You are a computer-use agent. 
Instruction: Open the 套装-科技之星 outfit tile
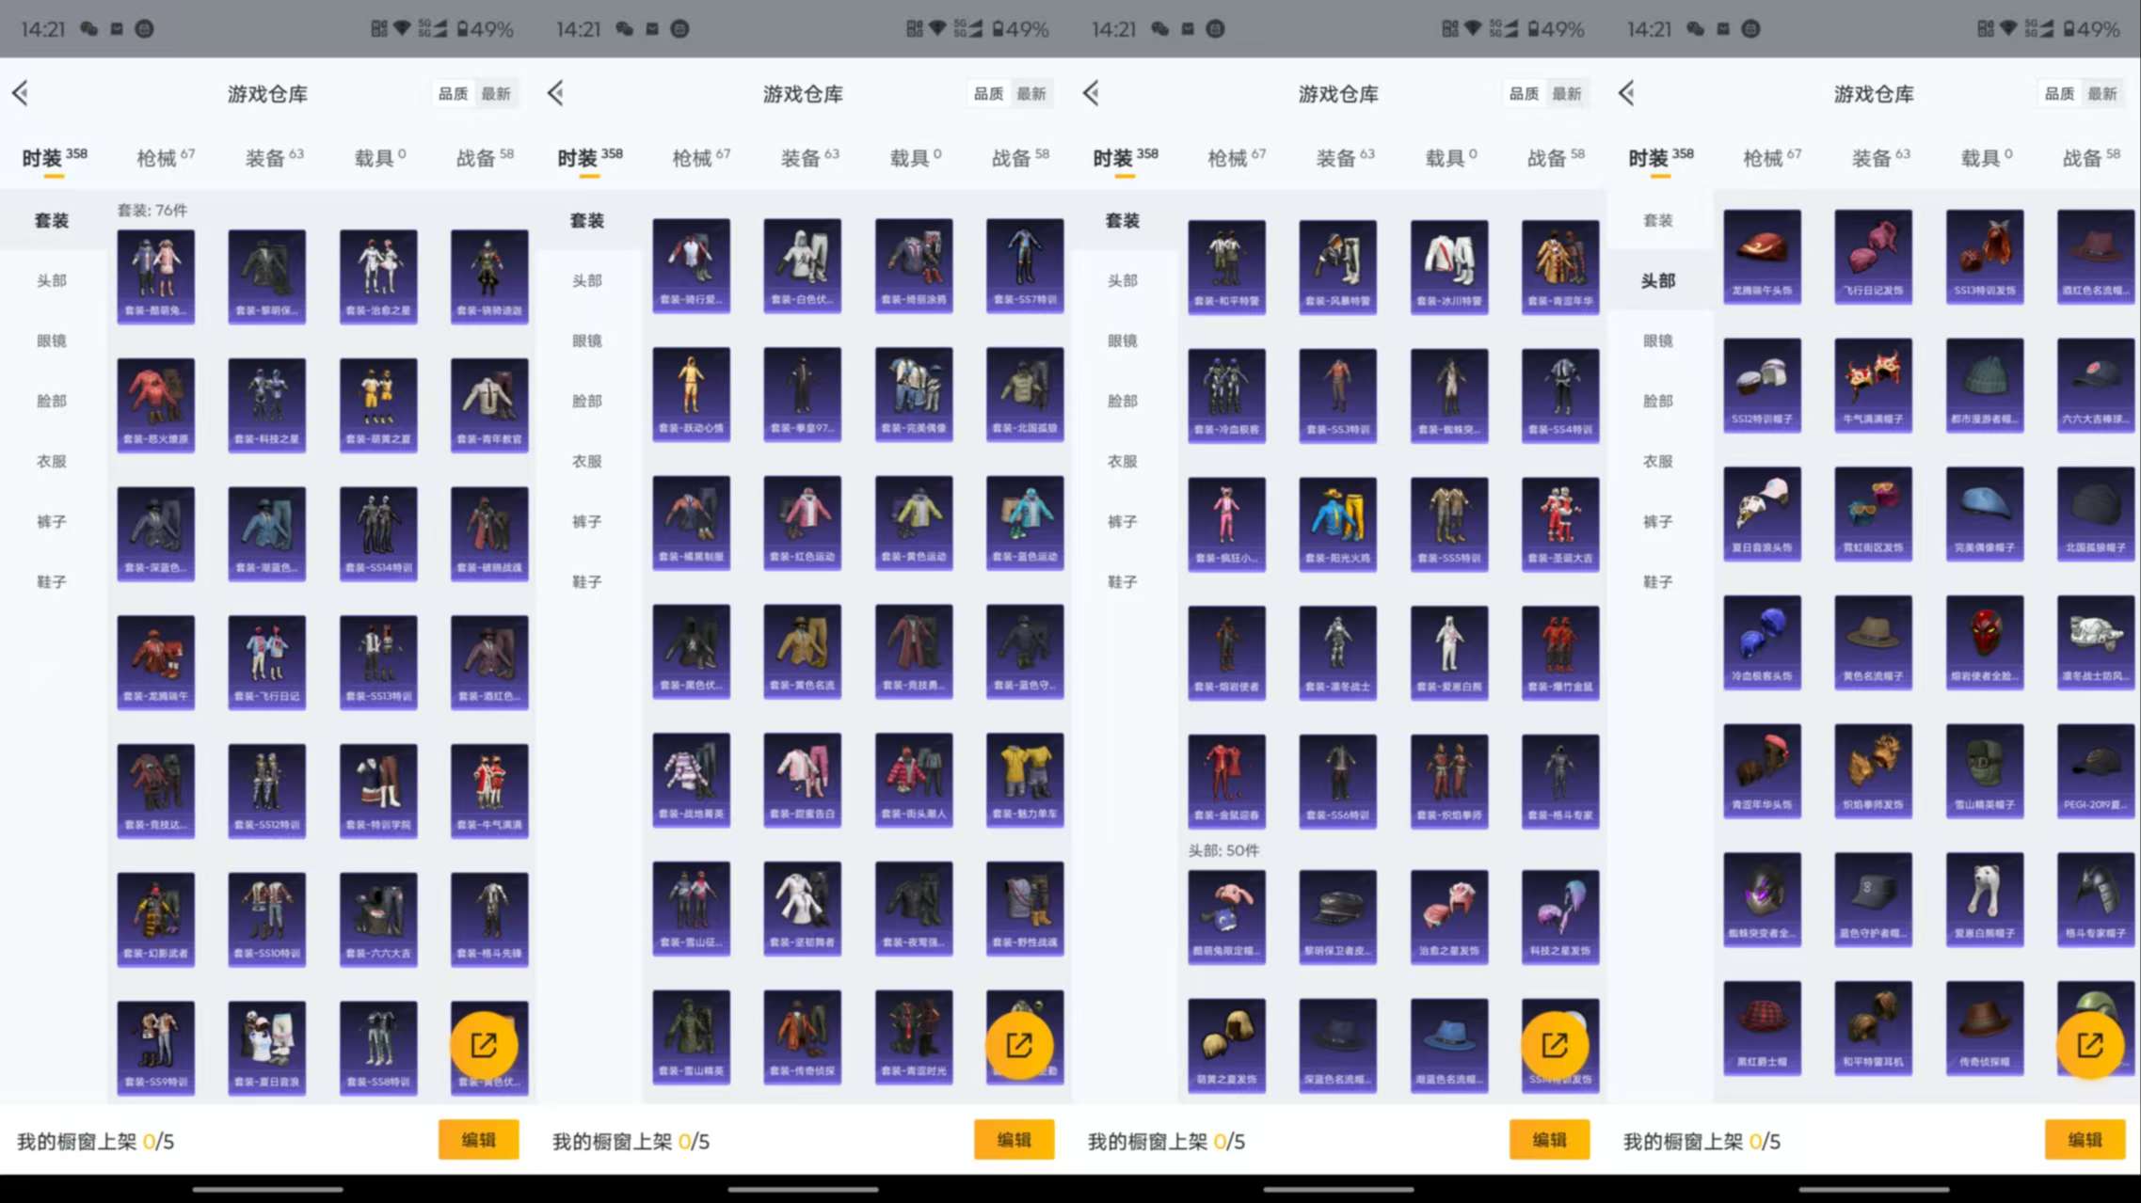coord(266,404)
